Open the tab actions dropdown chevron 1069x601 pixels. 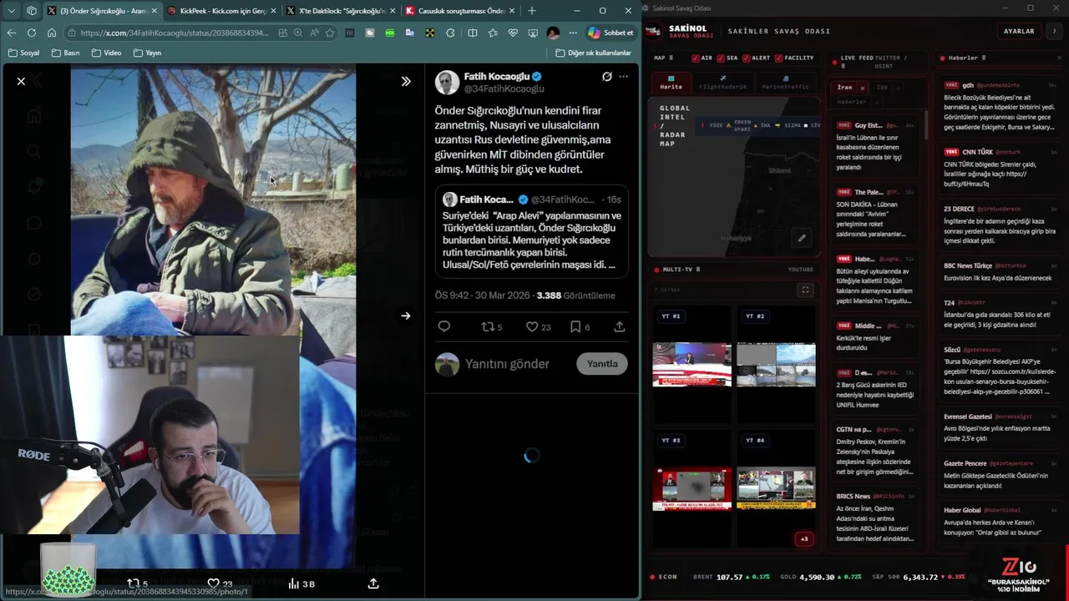tap(12, 11)
